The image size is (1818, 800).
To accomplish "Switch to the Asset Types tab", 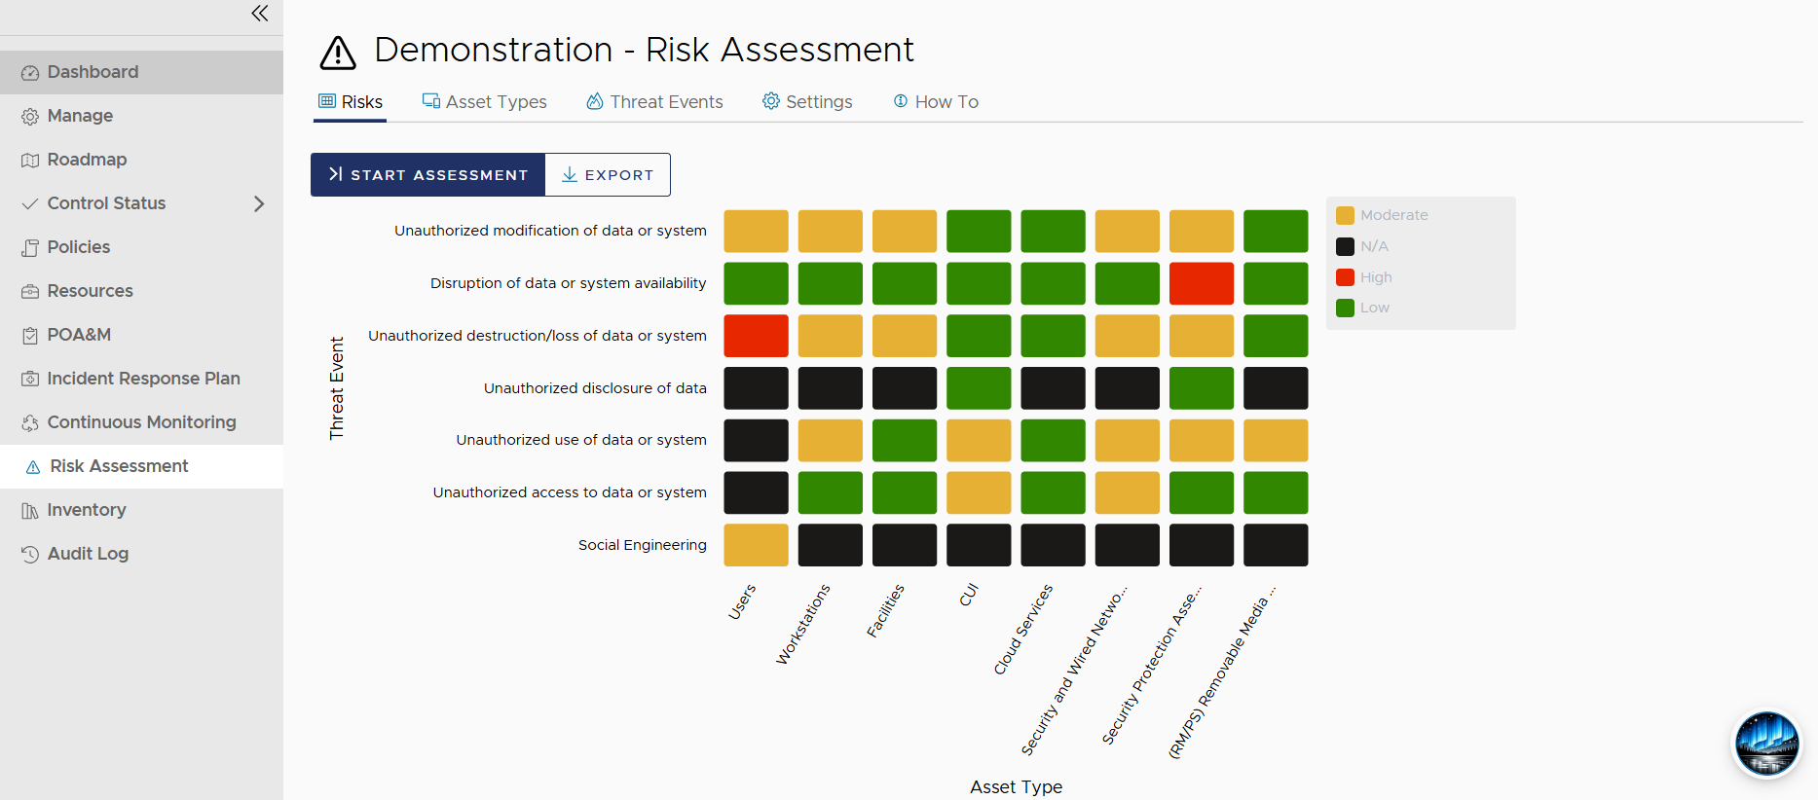I will pos(484,101).
